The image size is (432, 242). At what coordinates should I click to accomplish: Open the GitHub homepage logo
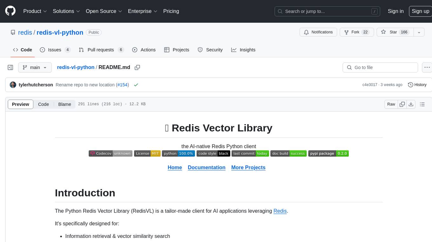click(x=10, y=11)
